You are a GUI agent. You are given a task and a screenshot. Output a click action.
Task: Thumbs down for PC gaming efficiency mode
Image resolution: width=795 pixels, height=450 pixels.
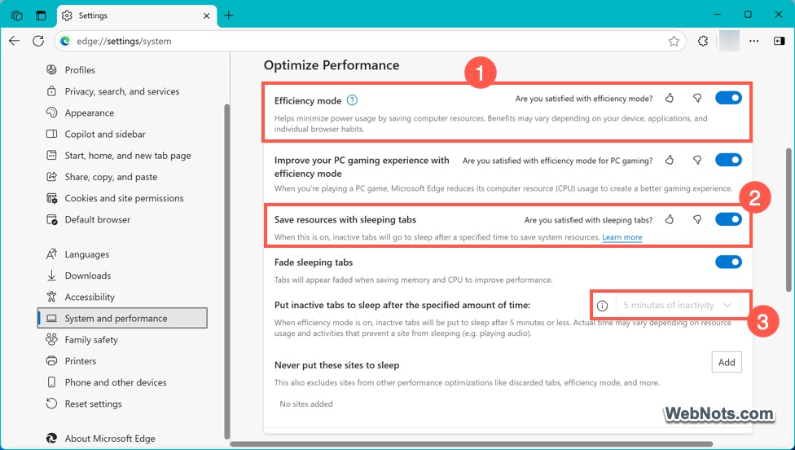[697, 161]
